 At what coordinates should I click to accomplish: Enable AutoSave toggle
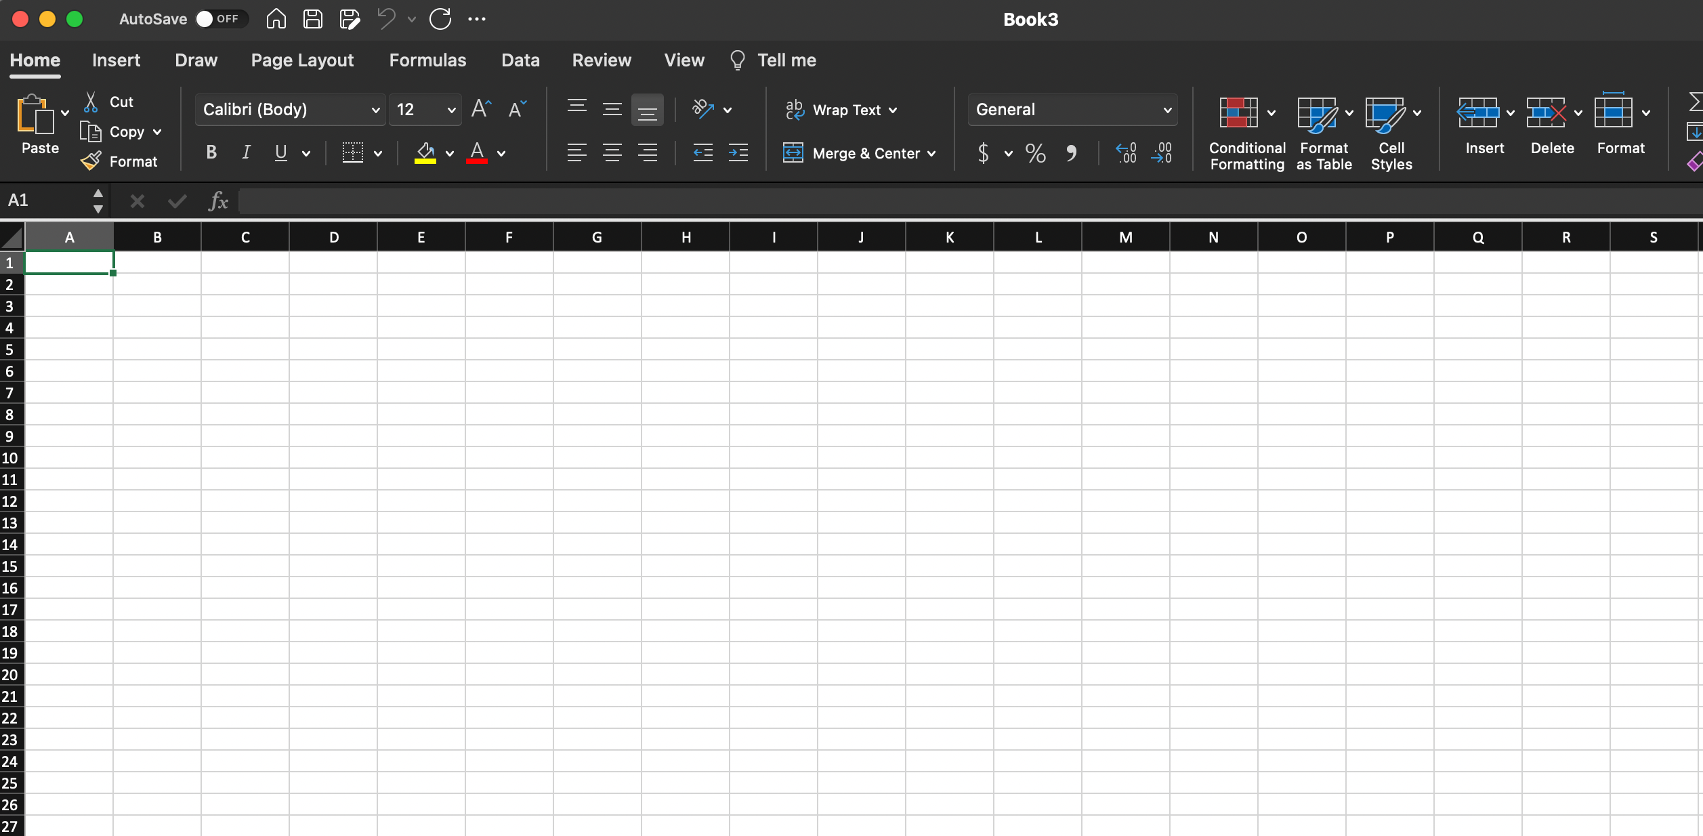[216, 18]
